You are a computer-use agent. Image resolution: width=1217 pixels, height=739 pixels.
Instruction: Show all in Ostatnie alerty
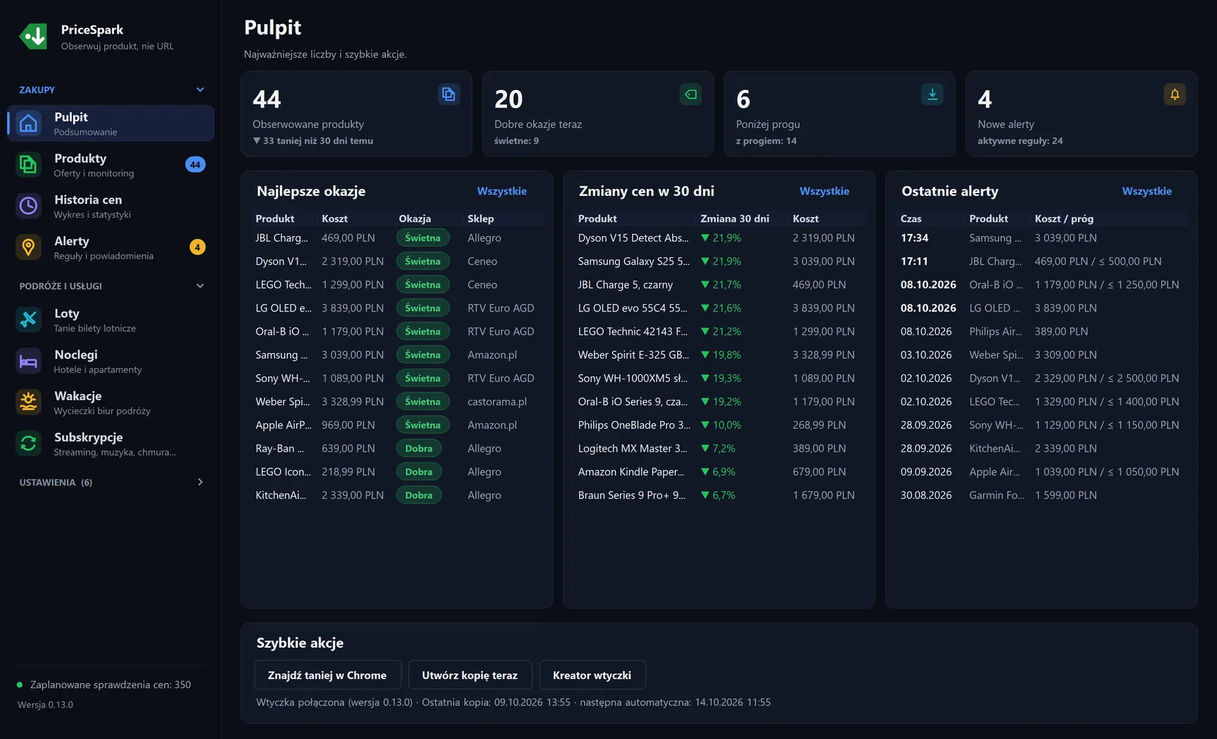pyautogui.click(x=1147, y=191)
